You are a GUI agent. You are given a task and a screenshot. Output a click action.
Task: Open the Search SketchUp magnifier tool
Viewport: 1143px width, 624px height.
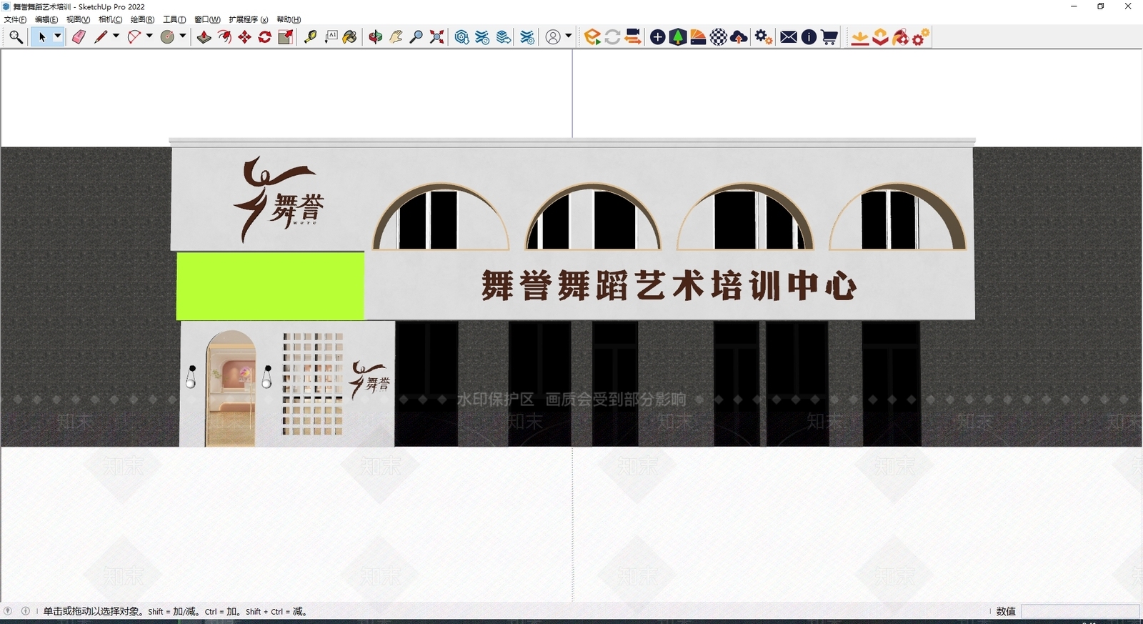16,37
